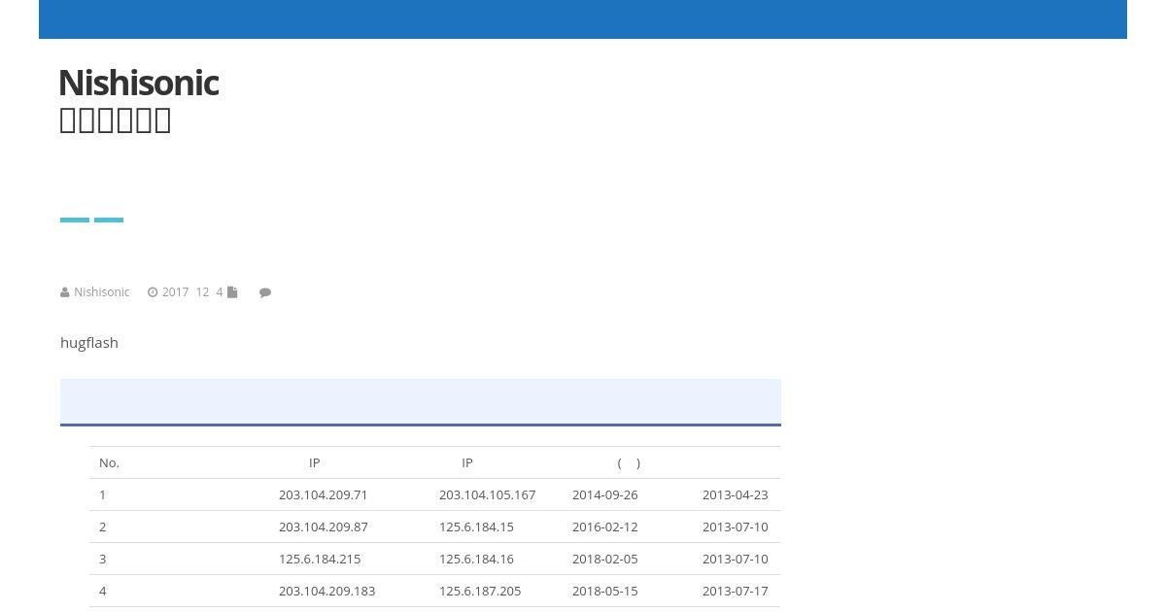Screen dimensions: 1166x612
Task: Click the No. column header
Action: pos(109,463)
